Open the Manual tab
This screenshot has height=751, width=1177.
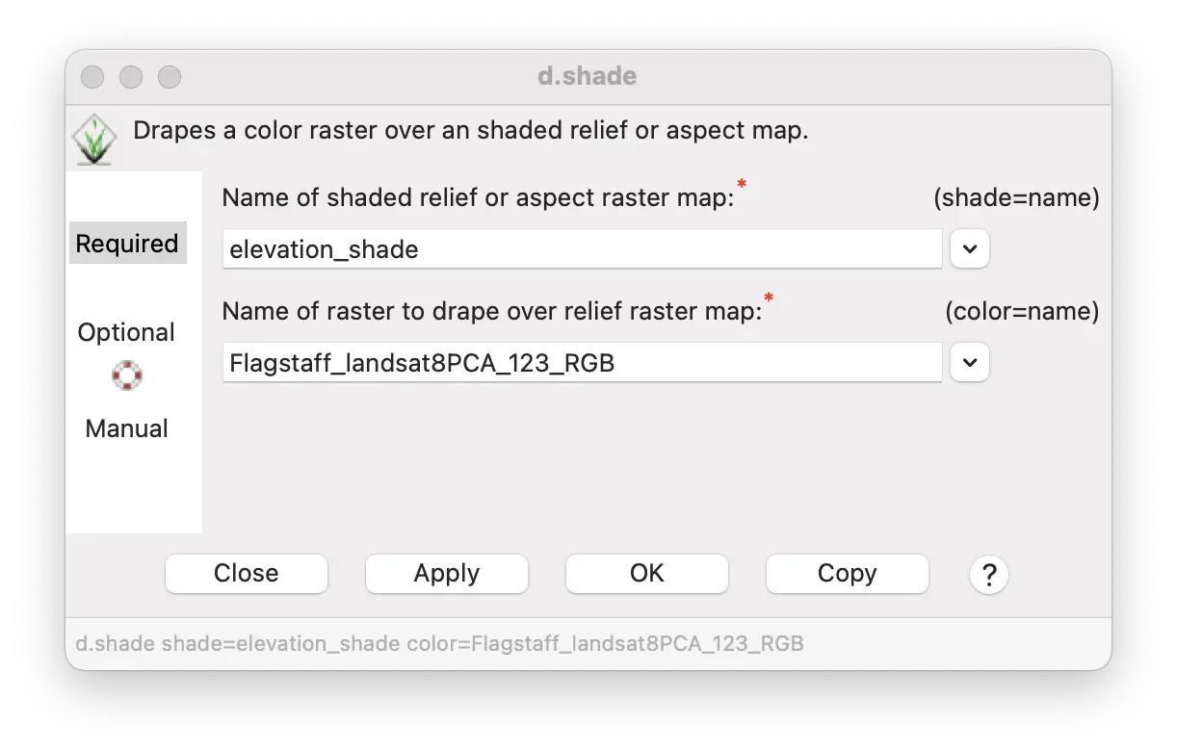point(126,428)
